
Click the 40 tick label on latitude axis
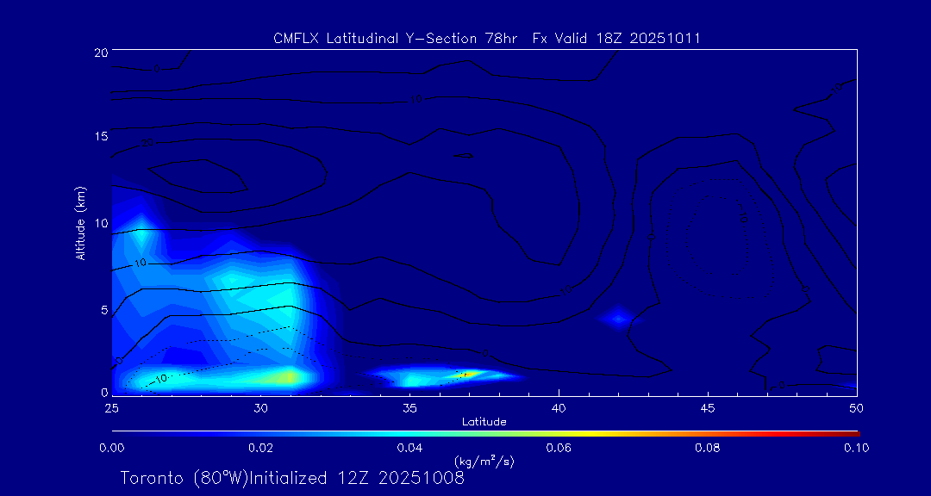click(559, 406)
